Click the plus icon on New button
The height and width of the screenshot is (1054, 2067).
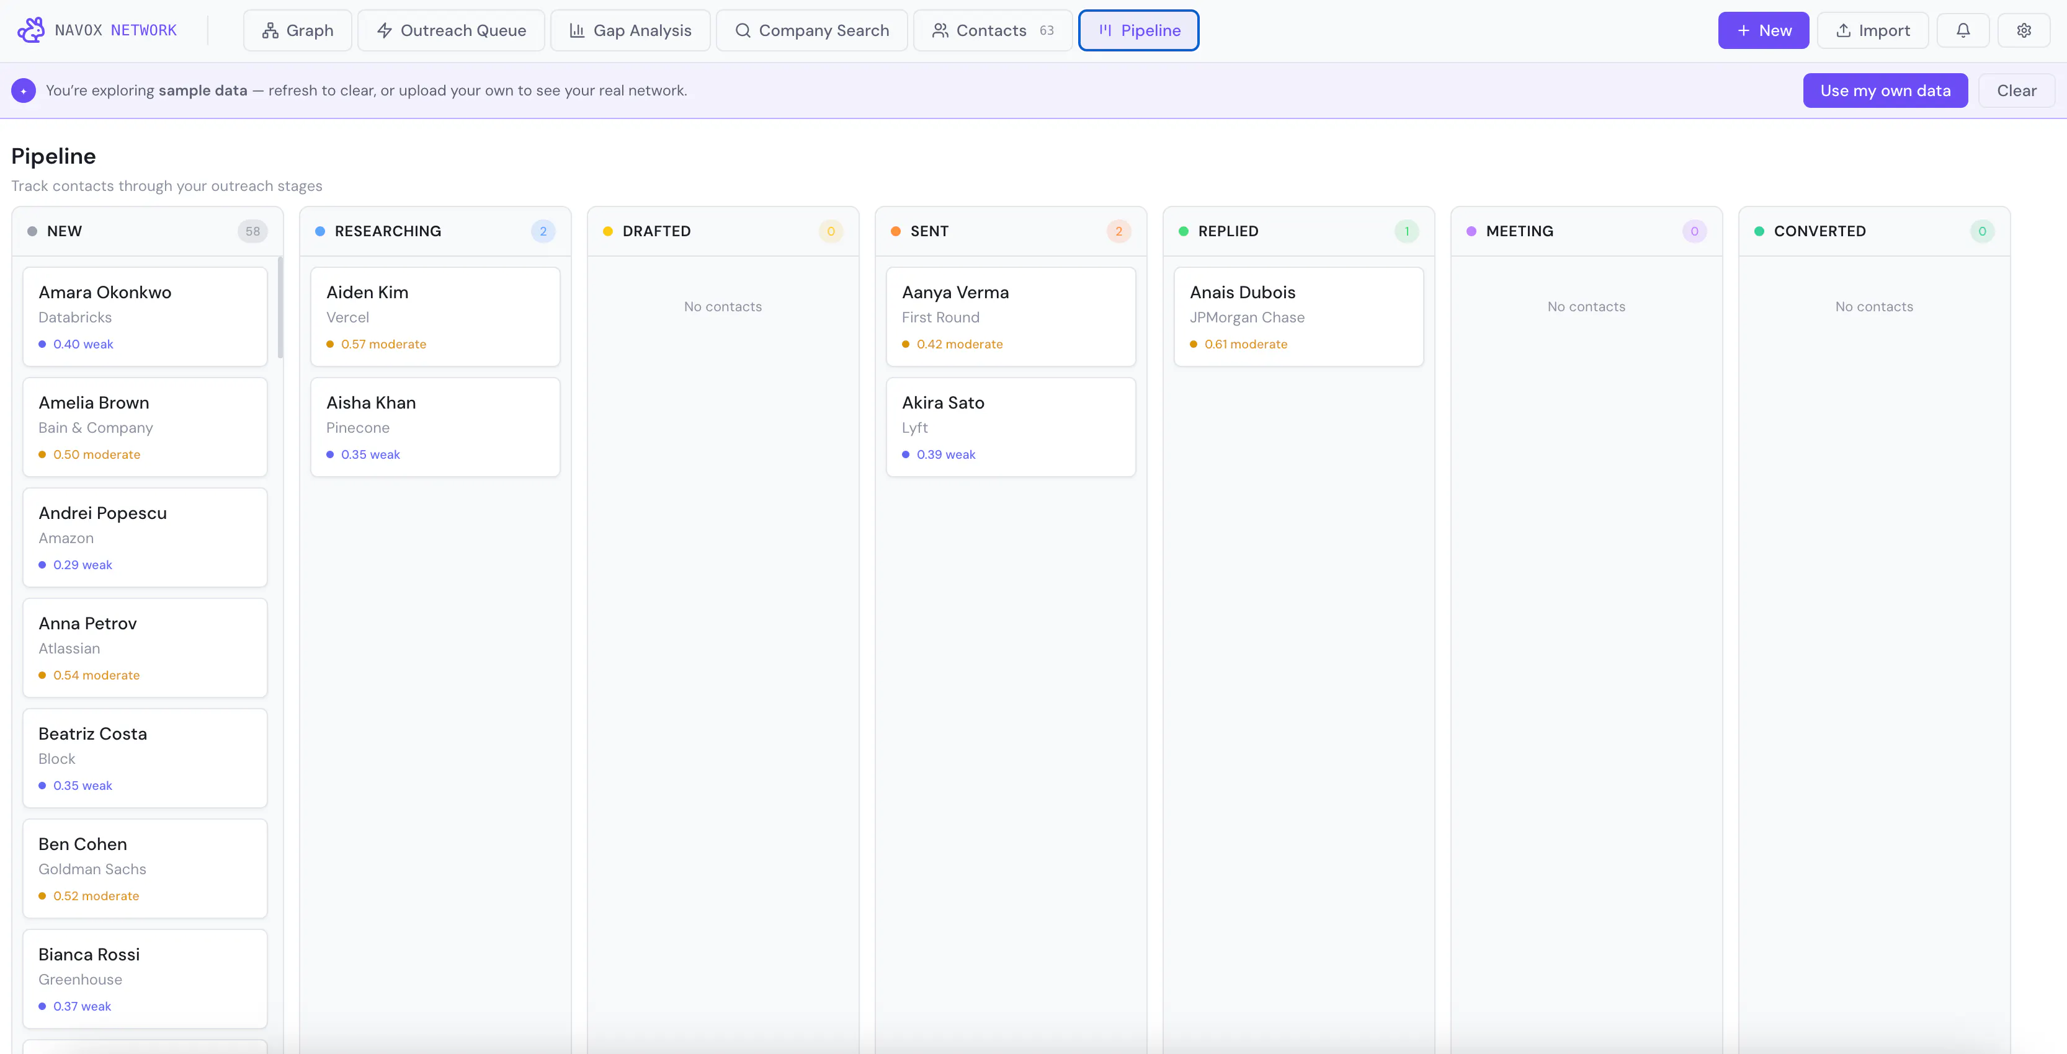click(1744, 30)
